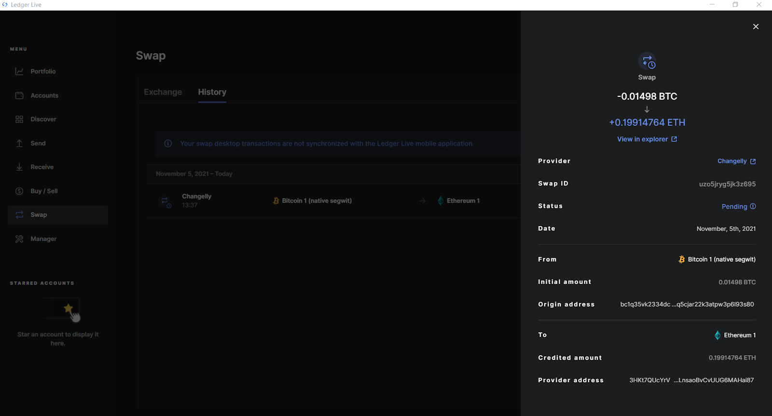Click the Discover grid icon
This screenshot has width=772, height=416.
pyautogui.click(x=19, y=119)
